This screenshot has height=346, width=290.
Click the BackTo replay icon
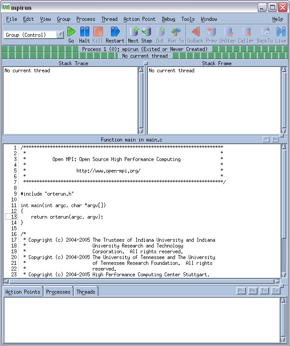(x=266, y=31)
